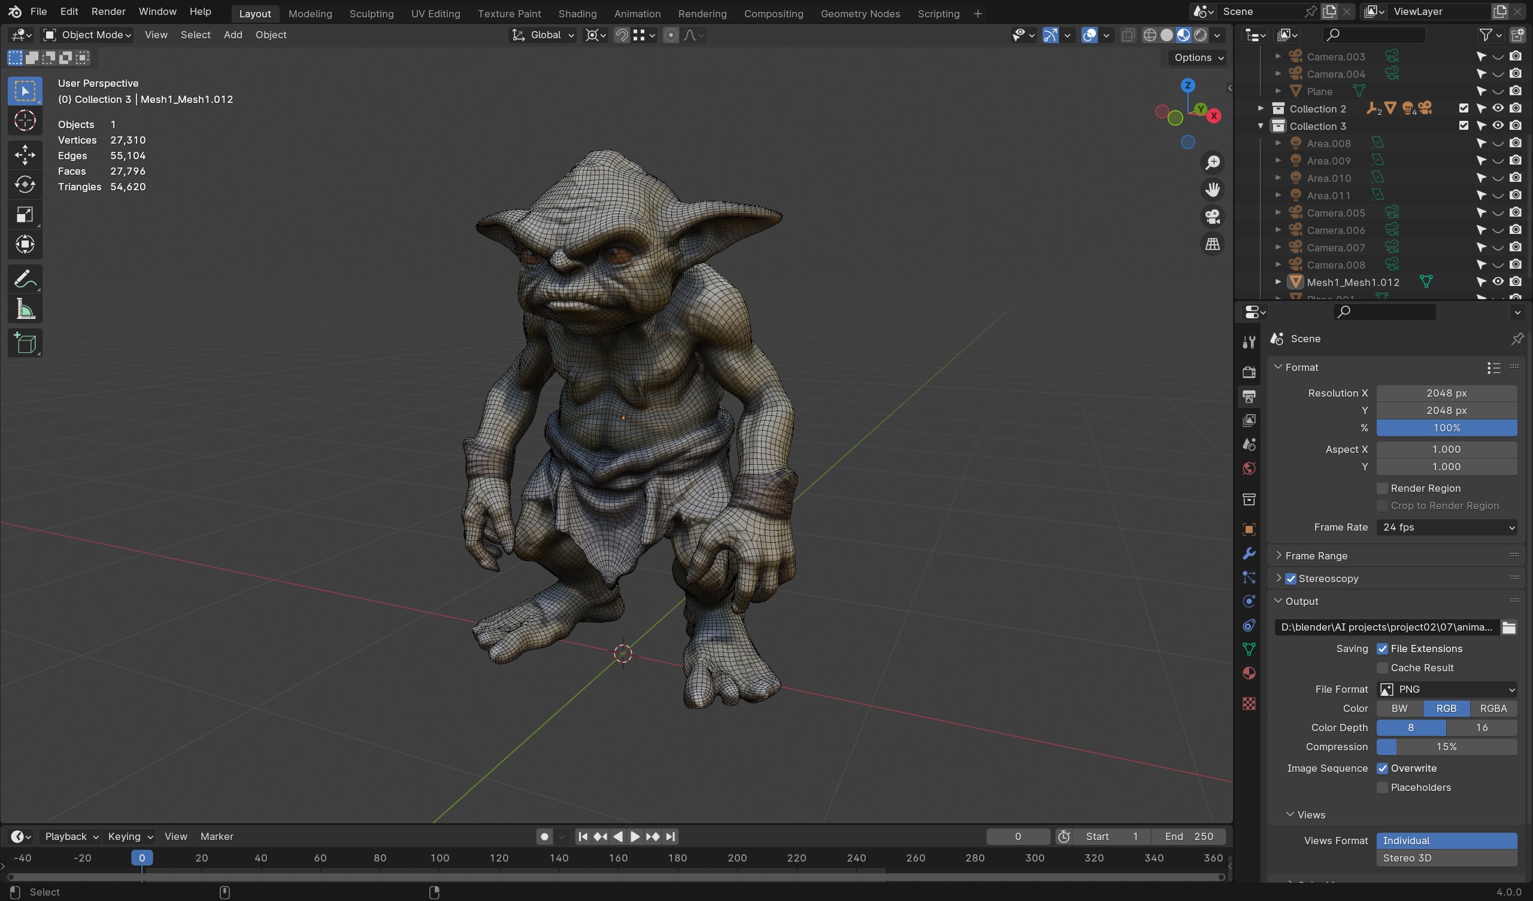Viewport: 1533px width, 901px height.
Task: Hide Collection 3 in viewport
Action: (1498, 126)
